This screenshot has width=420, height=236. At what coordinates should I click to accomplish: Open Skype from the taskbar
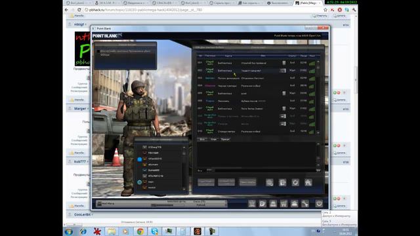pyautogui.click(x=155, y=231)
